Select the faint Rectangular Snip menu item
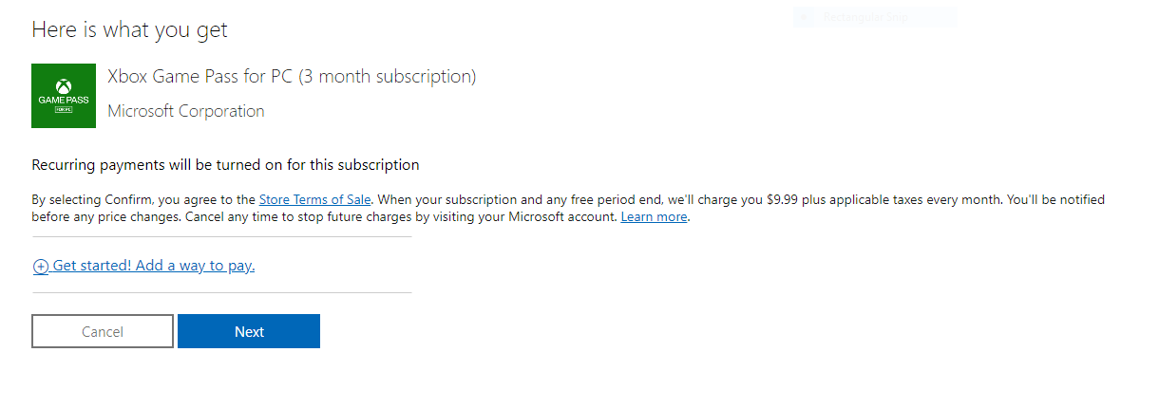 tap(874, 17)
